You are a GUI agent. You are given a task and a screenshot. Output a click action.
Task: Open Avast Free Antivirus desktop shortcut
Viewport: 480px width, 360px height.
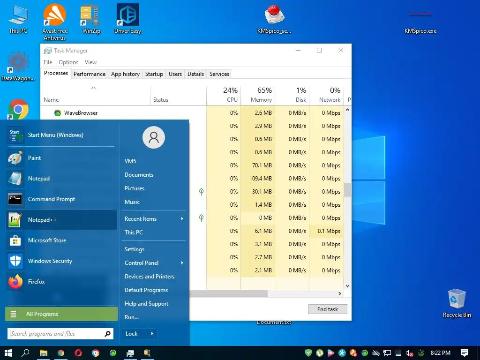pos(54,22)
